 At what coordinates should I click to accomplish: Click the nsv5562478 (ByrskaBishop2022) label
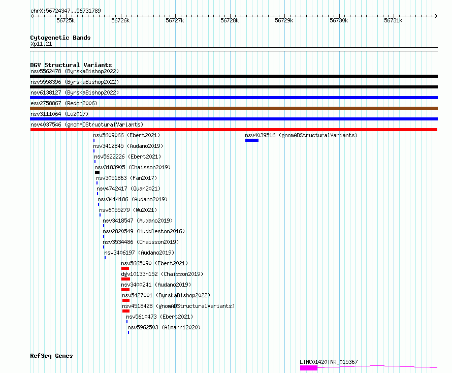(75, 71)
